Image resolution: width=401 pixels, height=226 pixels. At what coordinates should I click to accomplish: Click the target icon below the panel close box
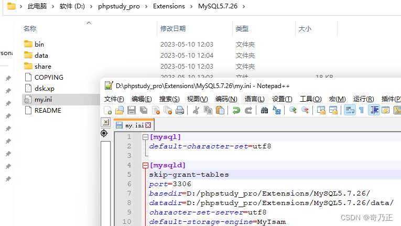pos(104,133)
